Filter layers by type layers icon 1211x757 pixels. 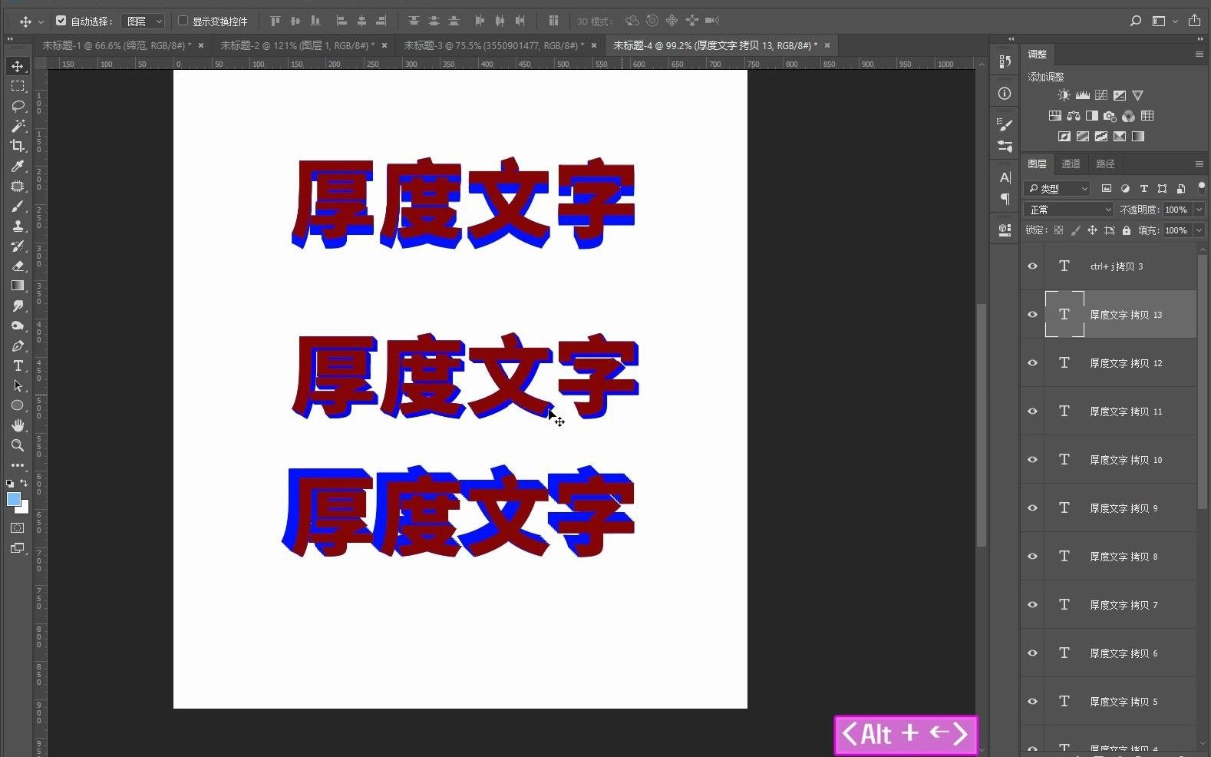point(1143,188)
